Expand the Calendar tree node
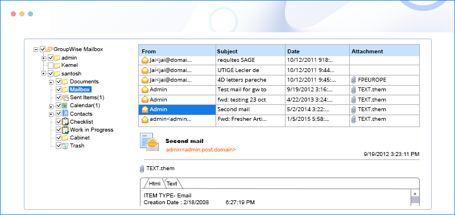This screenshot has width=455, height=215. (x=51, y=106)
